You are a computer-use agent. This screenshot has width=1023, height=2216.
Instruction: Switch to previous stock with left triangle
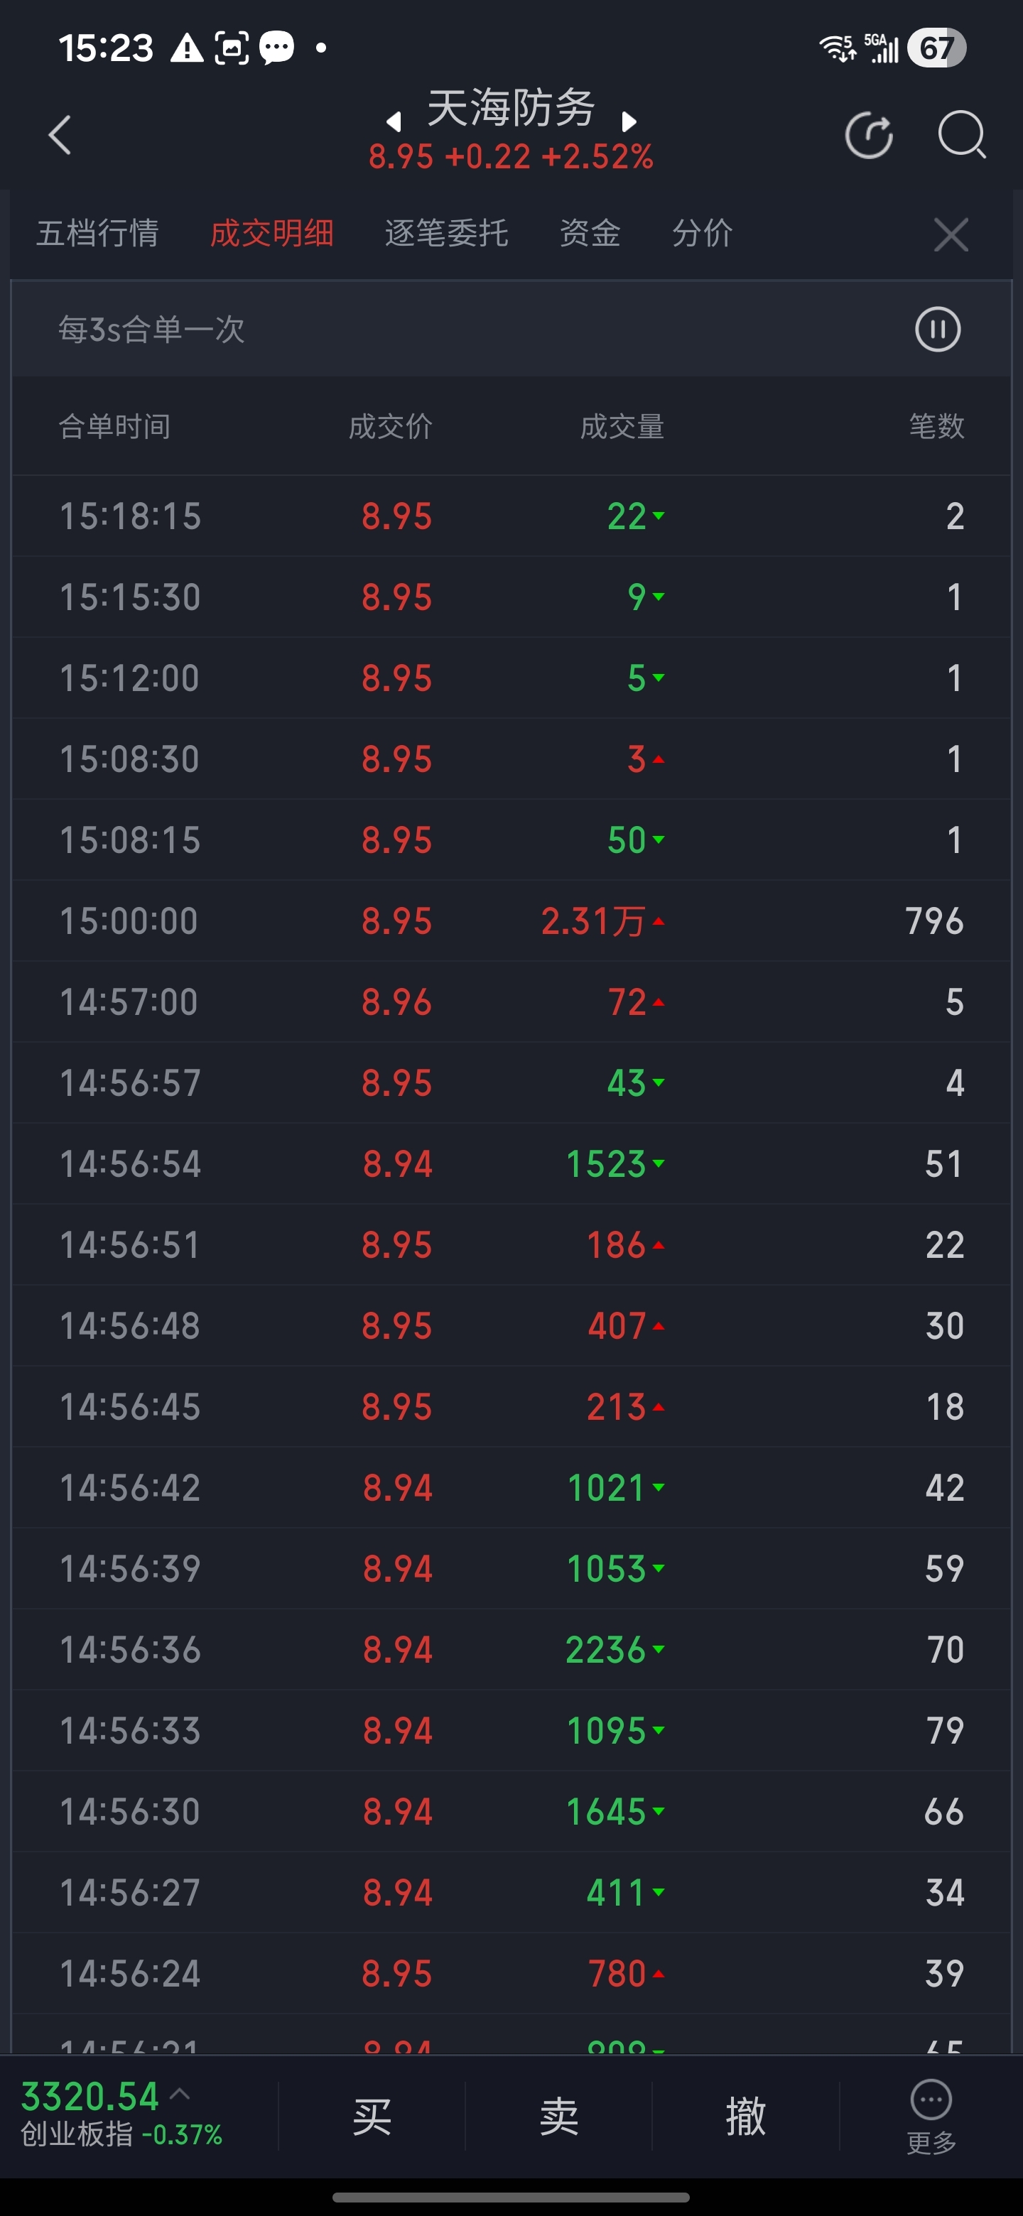pyautogui.click(x=394, y=122)
